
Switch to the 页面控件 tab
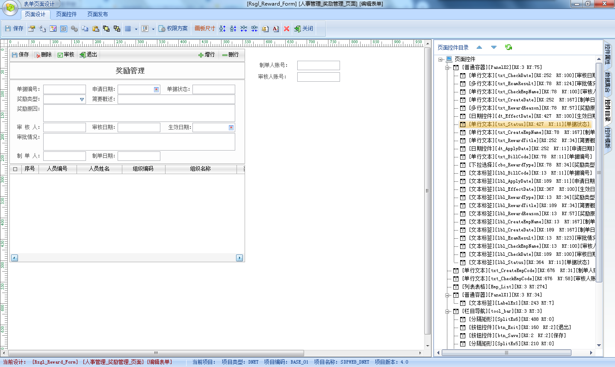click(x=66, y=14)
